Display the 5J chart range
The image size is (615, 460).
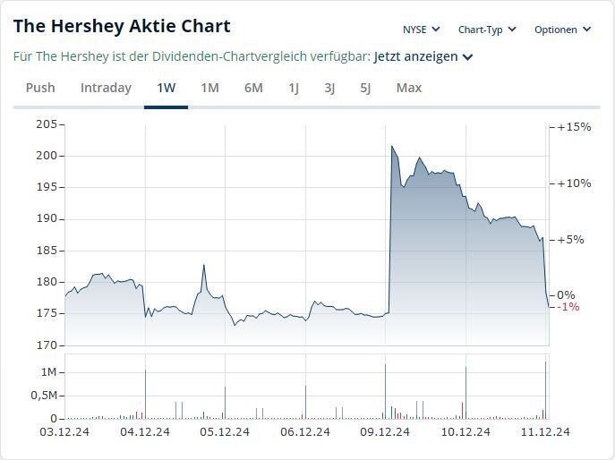[365, 88]
